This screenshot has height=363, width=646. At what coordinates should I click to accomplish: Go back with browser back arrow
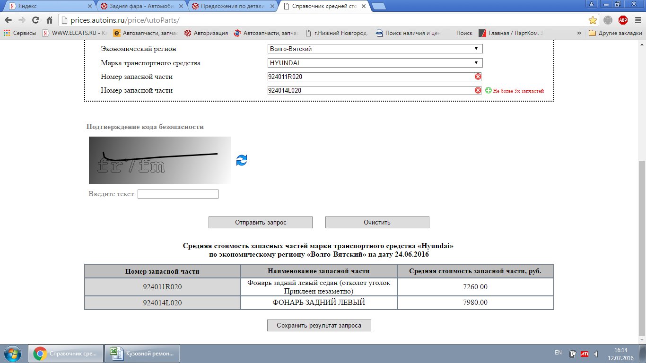point(9,20)
